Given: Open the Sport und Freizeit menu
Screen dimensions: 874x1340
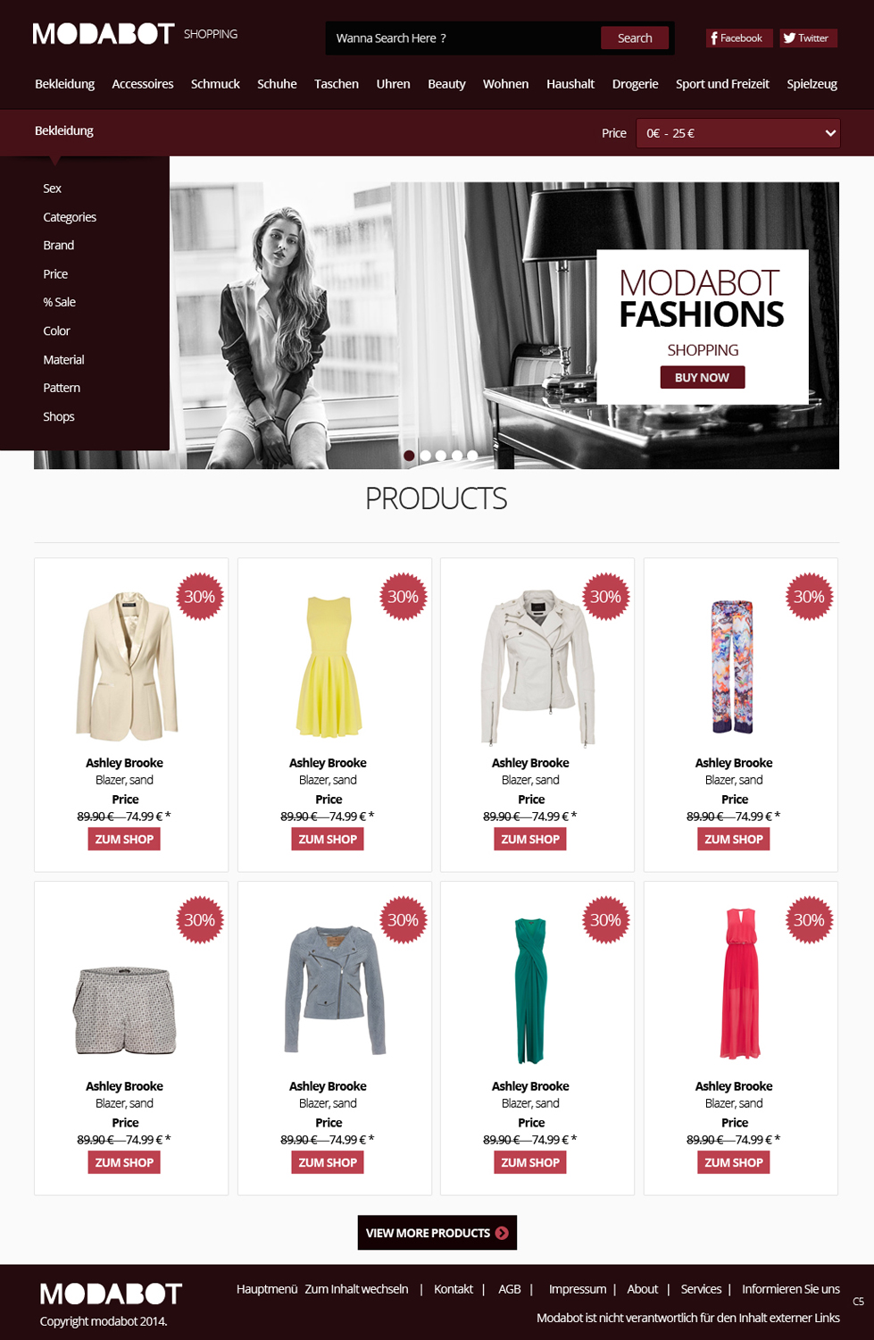Looking at the screenshot, I should (x=722, y=84).
